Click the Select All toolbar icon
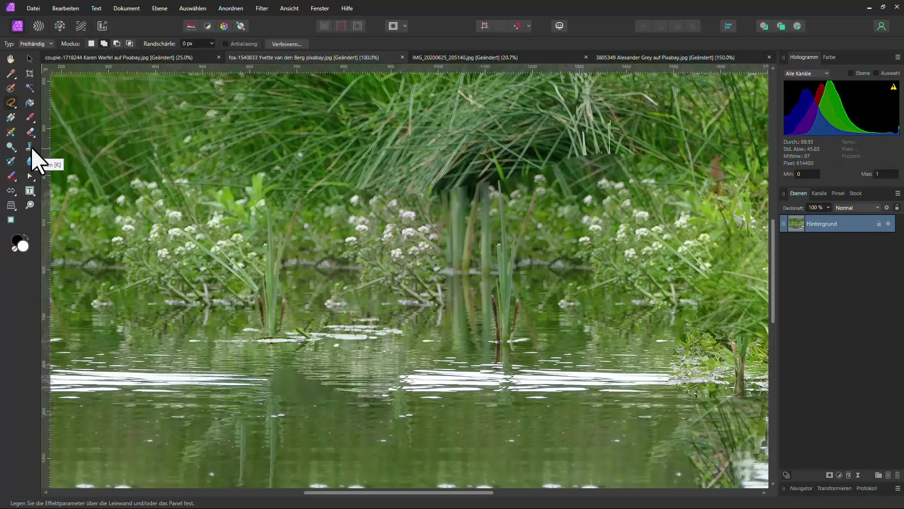This screenshot has width=904, height=509. (x=324, y=26)
